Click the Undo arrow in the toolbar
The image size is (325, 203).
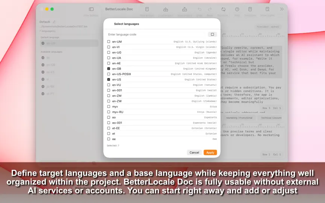199,9
